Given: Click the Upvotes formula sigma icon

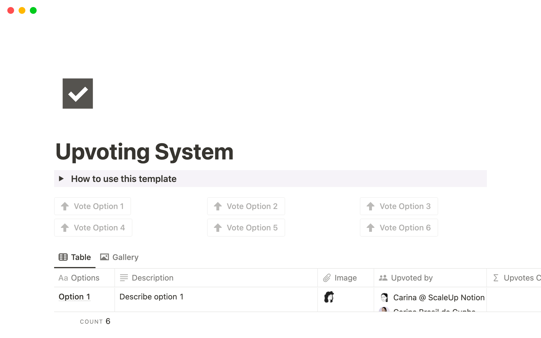Looking at the screenshot, I should 496,278.
